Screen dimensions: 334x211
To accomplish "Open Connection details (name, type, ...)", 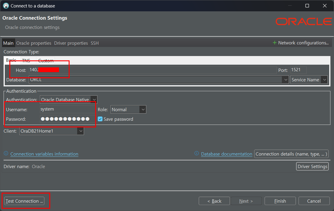I will pos(291,154).
